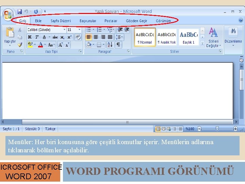Viewport: 245px width, 184px height.
Task: Click the Copy icon in Pano group
Action: point(20,37)
